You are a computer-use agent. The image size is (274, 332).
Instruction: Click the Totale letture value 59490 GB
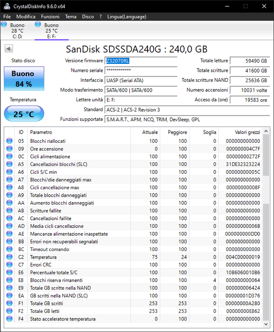(x=250, y=61)
